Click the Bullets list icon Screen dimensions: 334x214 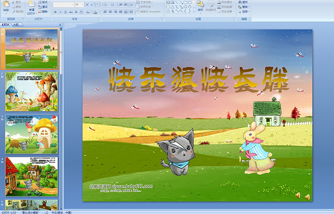106,5
